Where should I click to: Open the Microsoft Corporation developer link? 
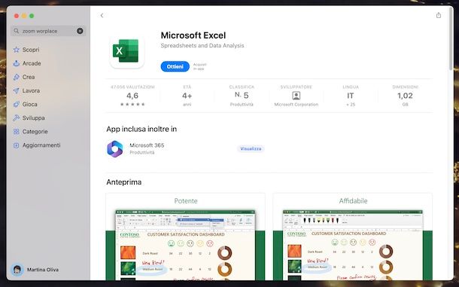pos(296,105)
